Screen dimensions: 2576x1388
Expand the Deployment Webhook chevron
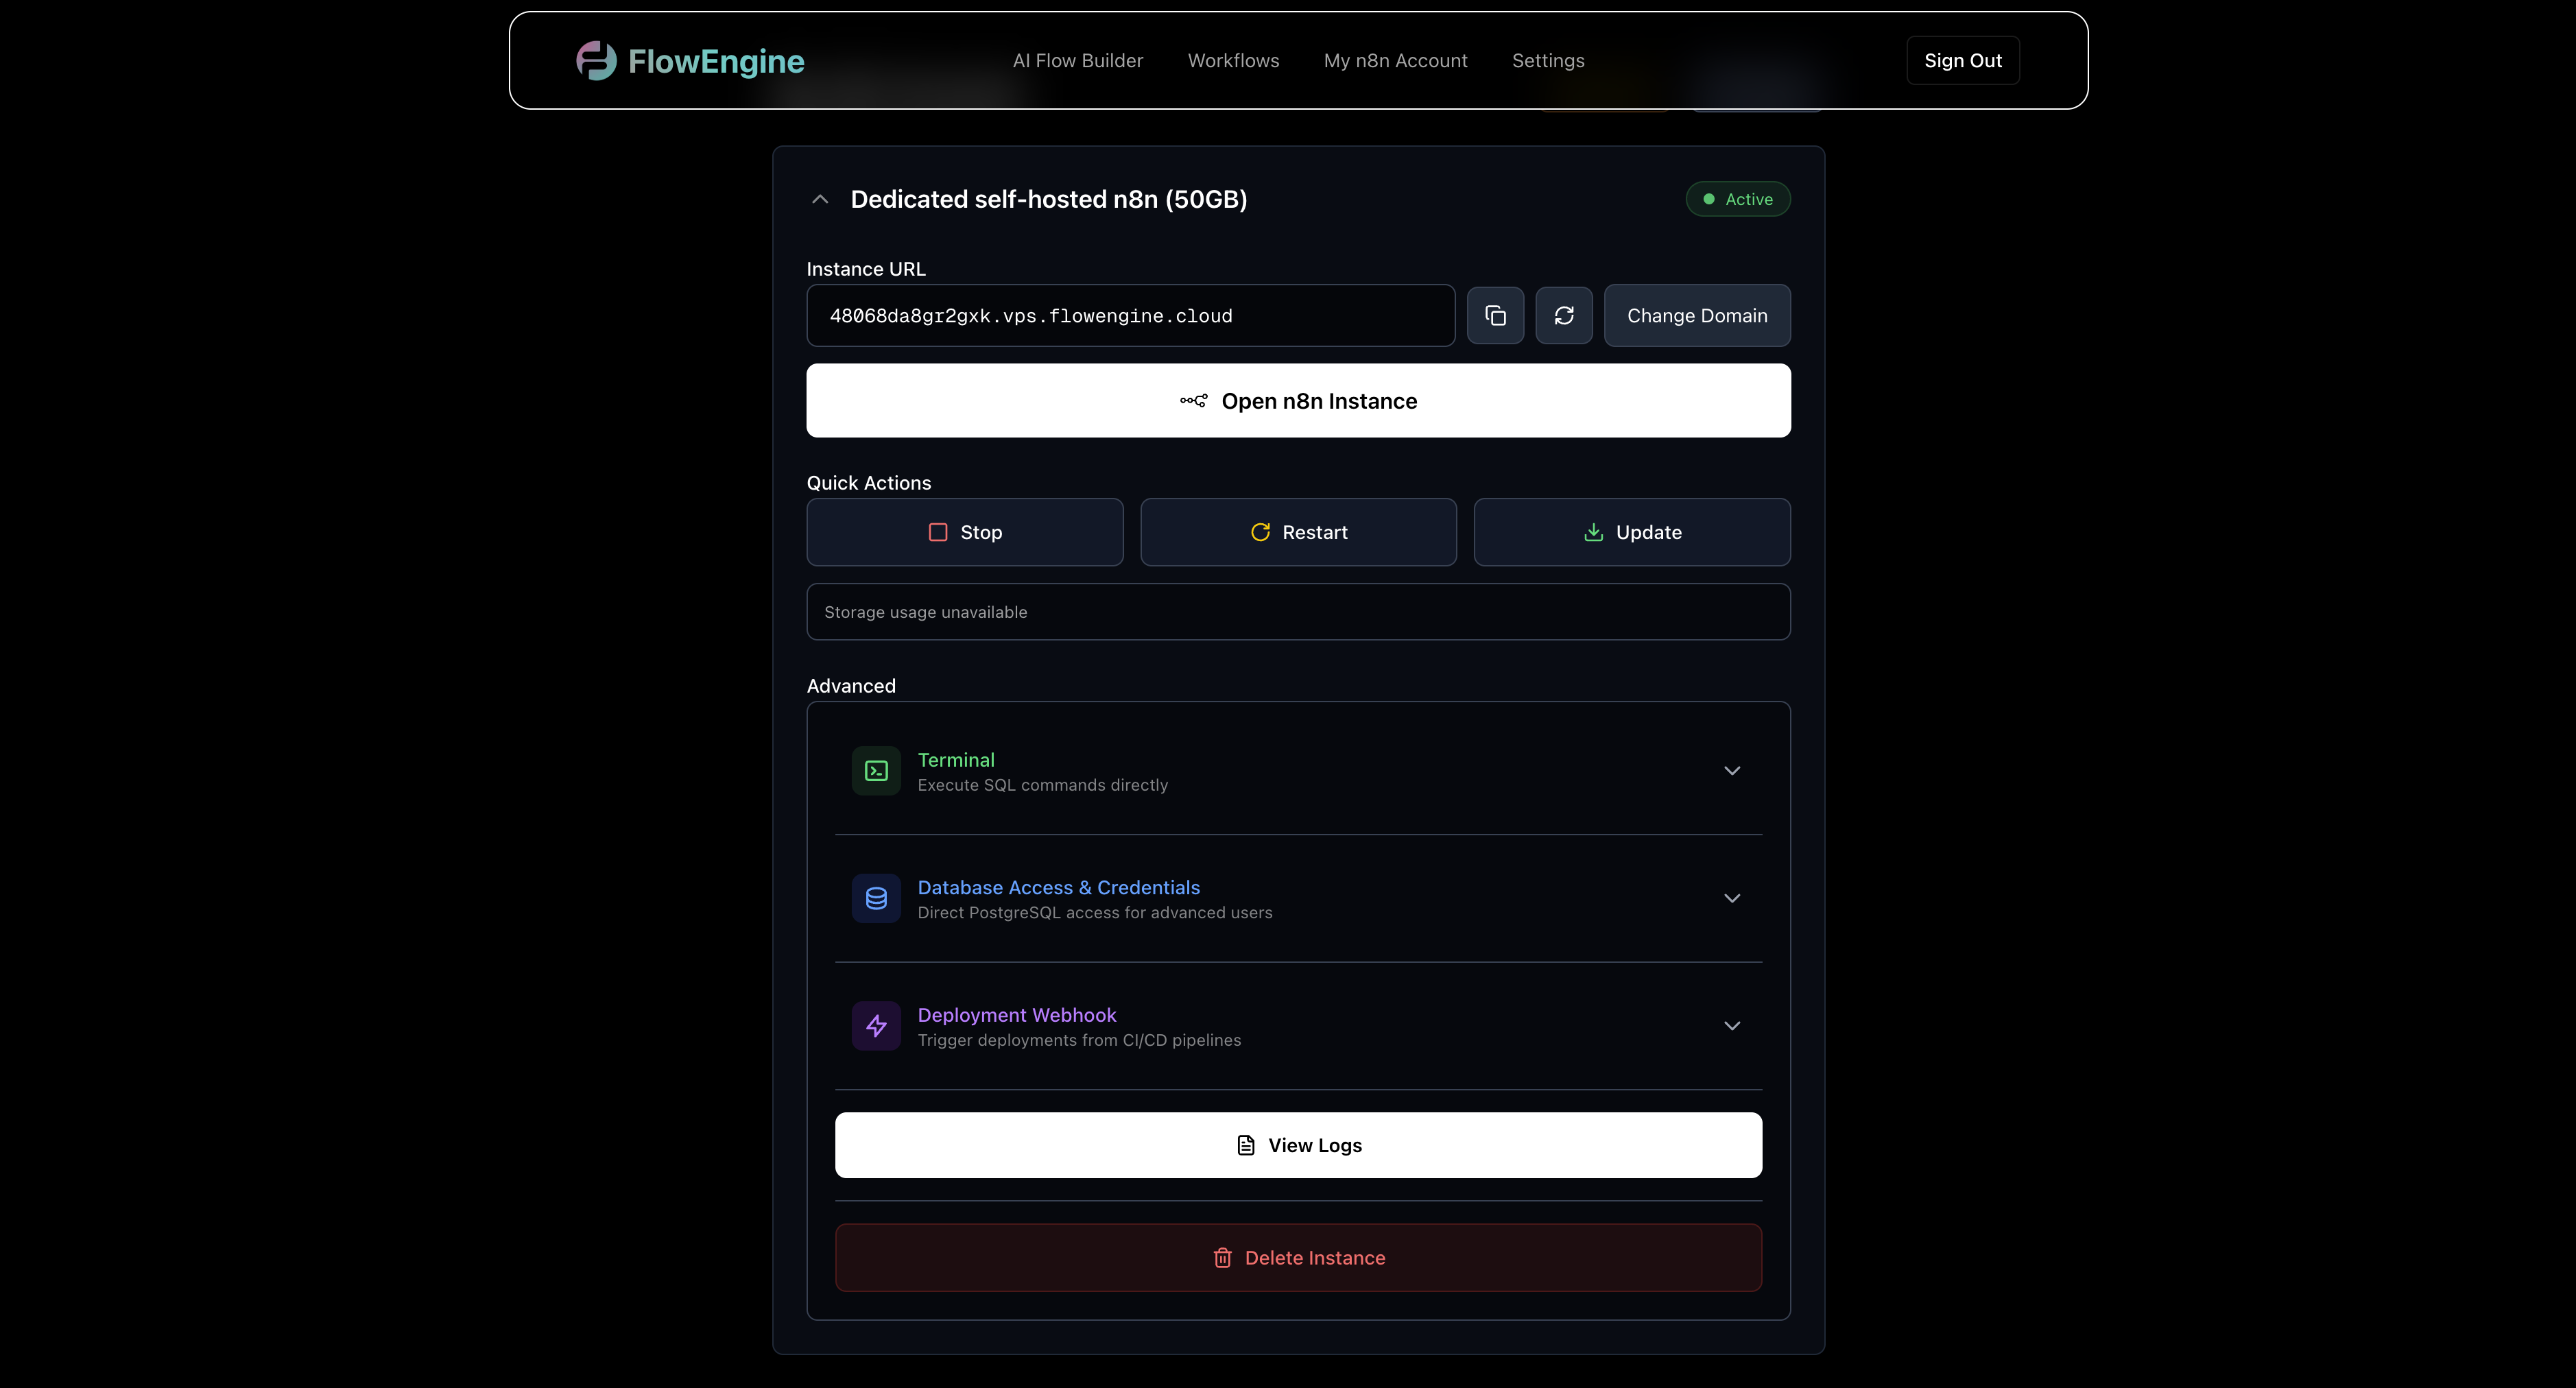pyautogui.click(x=1732, y=1026)
